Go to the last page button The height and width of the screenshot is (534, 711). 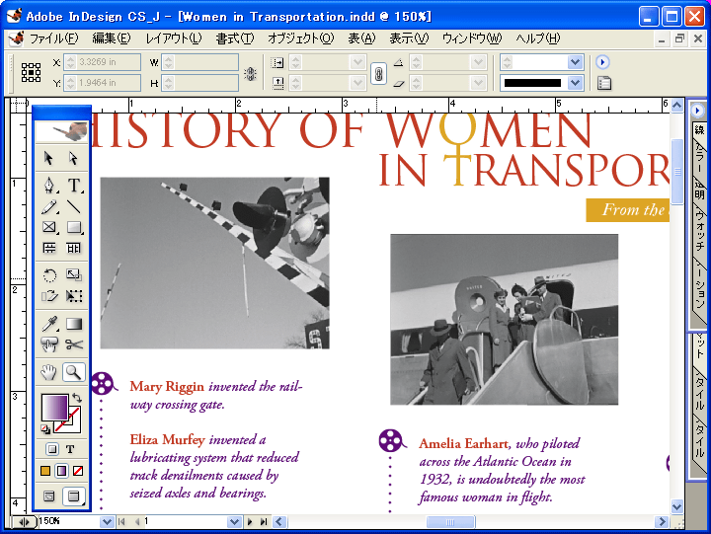pyautogui.click(x=264, y=522)
